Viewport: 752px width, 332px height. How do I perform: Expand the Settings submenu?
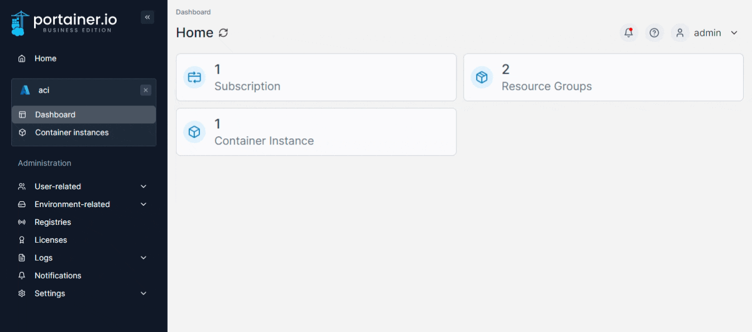click(144, 293)
